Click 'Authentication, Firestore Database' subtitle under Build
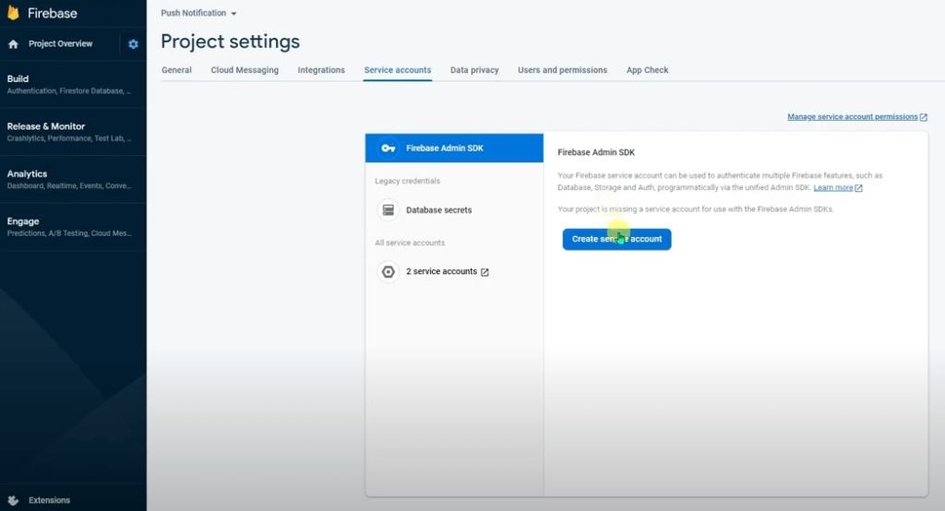Viewport: 945px width, 511px height. pyautogui.click(x=68, y=91)
